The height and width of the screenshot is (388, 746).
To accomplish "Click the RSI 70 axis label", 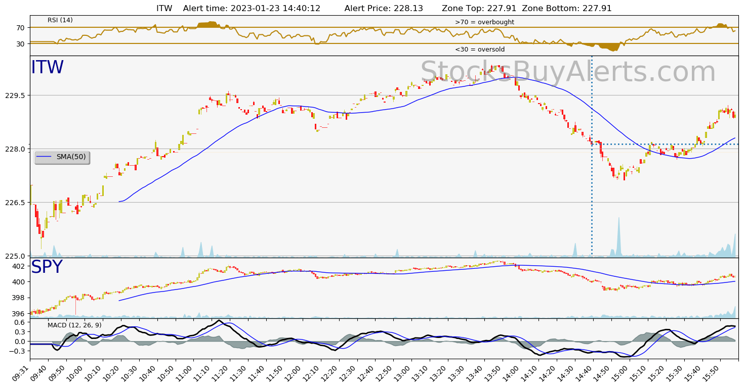I will [x=21, y=28].
